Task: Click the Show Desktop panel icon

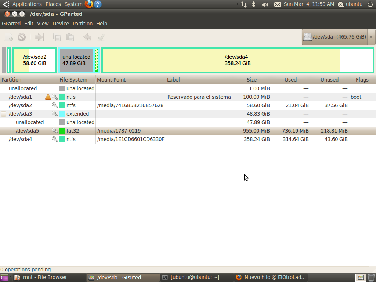Action: point(4,278)
